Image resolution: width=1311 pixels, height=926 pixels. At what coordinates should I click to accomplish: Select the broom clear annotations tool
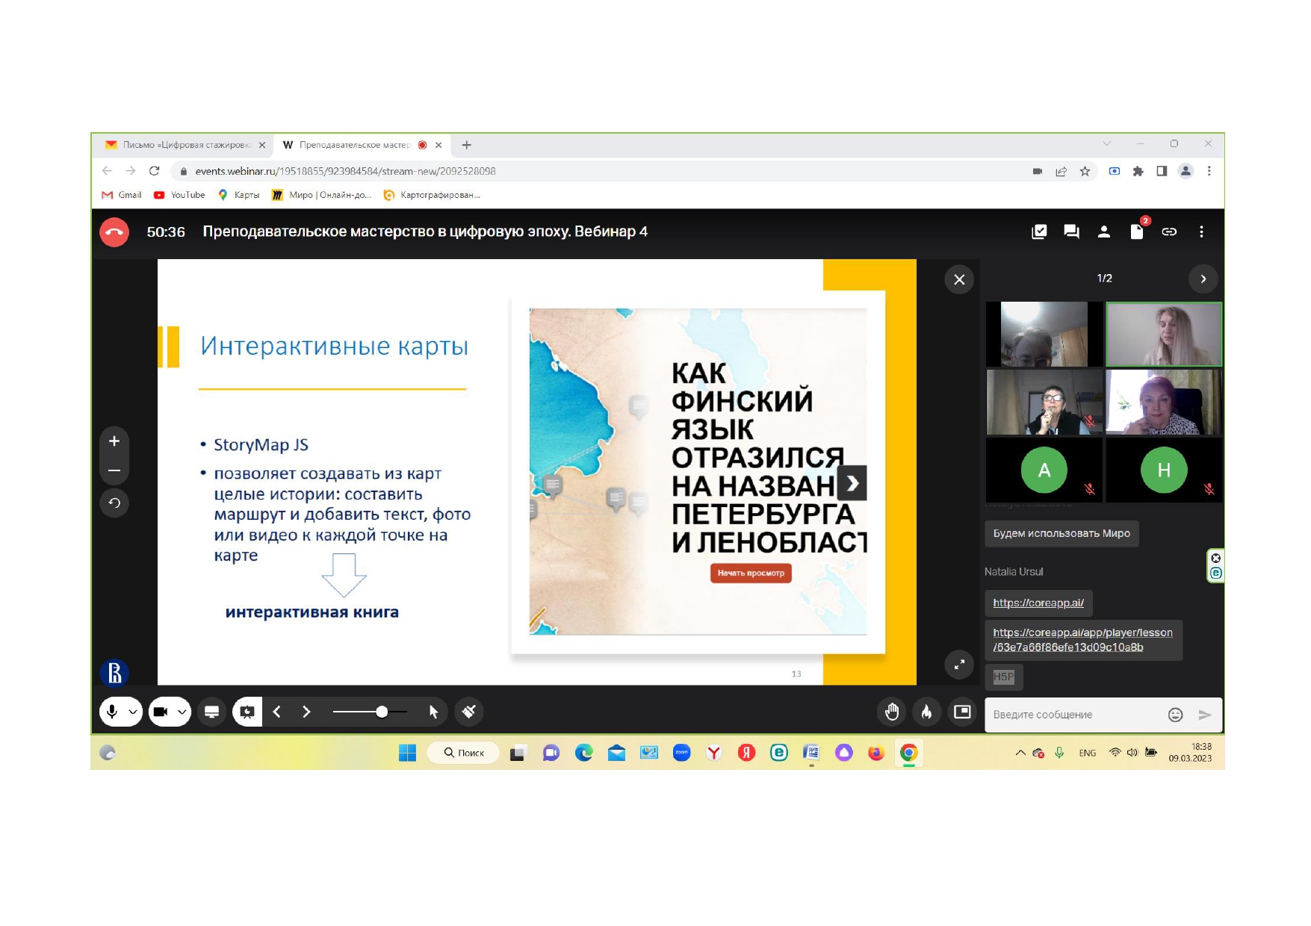[469, 712]
